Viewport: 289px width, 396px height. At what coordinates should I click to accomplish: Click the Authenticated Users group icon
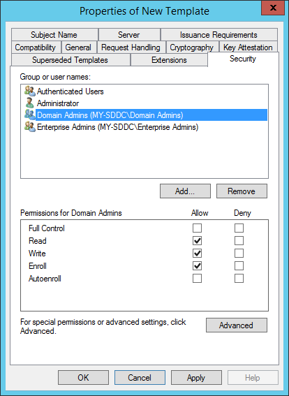30,91
